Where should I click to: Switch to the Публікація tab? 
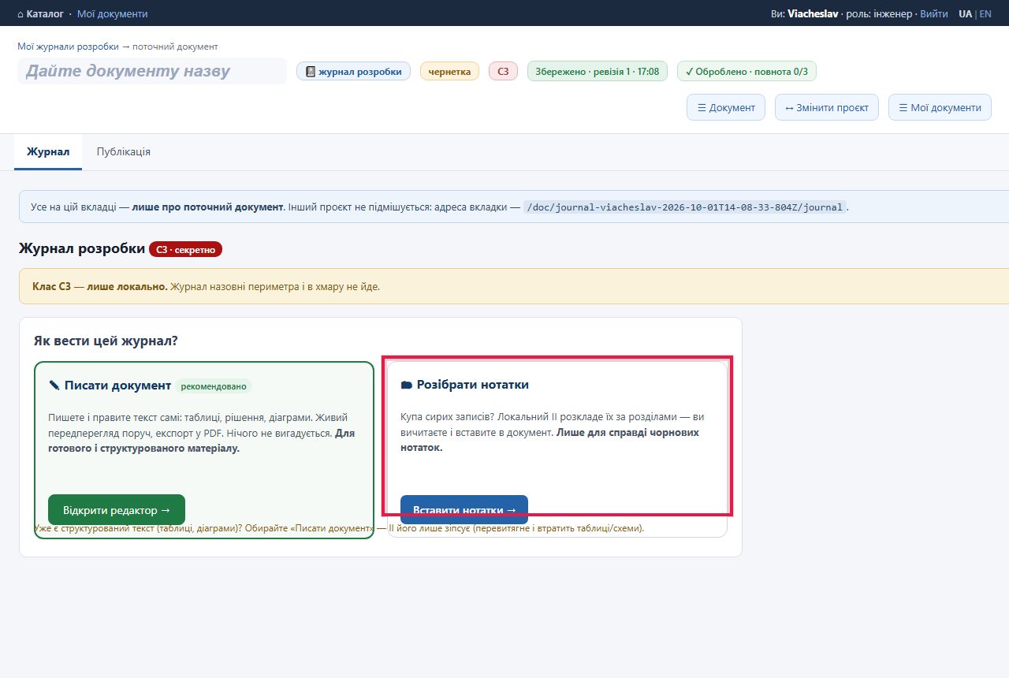[x=124, y=151]
